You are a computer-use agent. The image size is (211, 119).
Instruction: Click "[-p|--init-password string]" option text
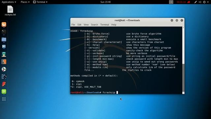coord(103,56)
